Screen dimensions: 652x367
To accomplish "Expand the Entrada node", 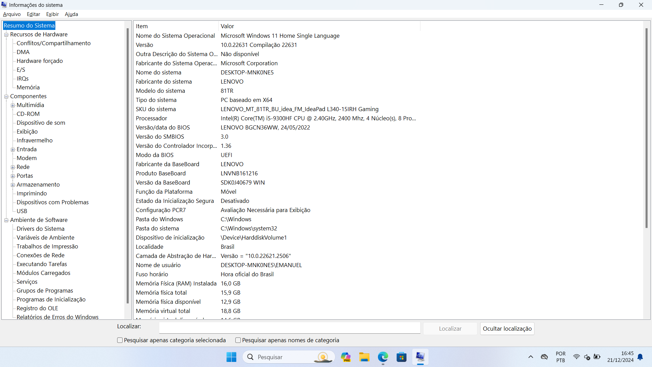I will click(x=13, y=150).
